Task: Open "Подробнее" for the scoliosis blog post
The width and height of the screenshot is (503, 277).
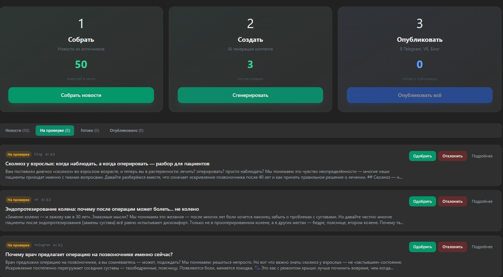Action: 482,156
